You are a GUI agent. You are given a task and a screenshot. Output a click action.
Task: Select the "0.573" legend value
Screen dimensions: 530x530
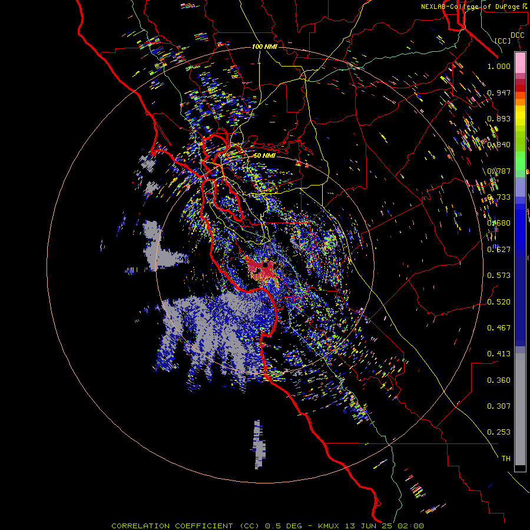pyautogui.click(x=499, y=276)
